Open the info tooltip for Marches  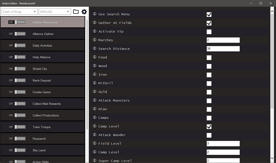pyautogui.click(x=94, y=40)
